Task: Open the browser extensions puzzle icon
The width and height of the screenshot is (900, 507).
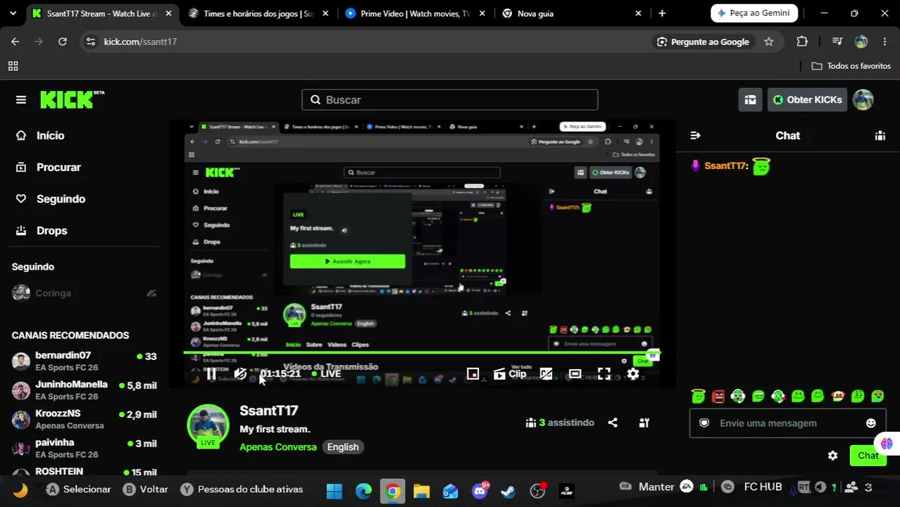Action: click(x=802, y=42)
